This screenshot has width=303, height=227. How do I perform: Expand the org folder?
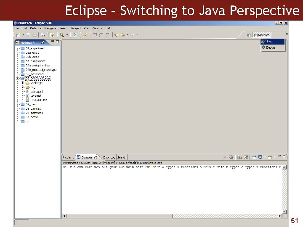23,87
